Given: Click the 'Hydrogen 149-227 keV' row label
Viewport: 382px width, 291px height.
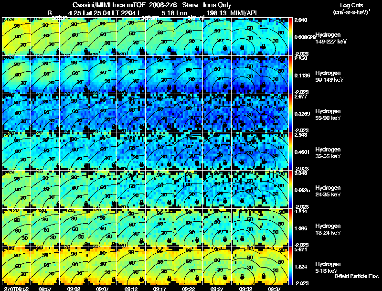Looking at the screenshot, I should click(x=331, y=38).
